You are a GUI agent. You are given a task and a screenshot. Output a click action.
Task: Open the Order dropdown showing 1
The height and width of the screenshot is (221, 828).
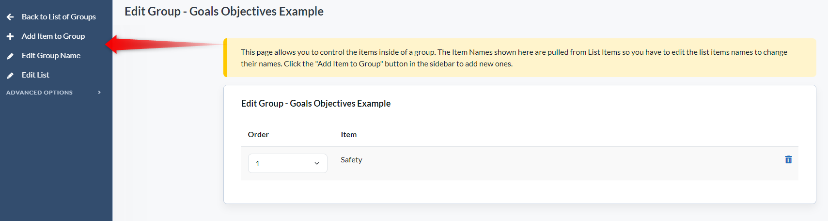(x=288, y=163)
